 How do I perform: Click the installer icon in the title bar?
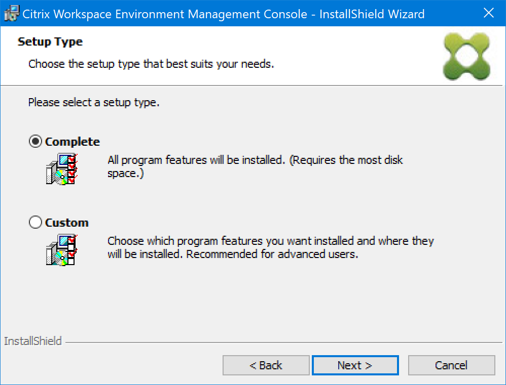click(x=12, y=14)
